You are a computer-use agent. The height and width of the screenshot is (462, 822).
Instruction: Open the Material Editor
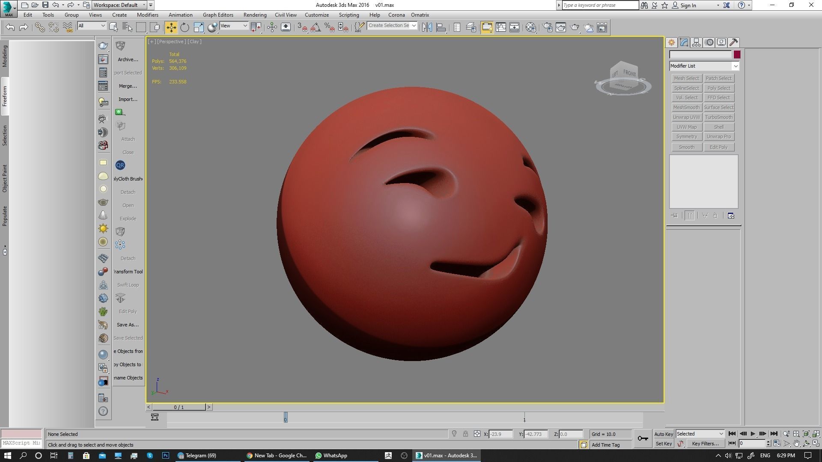[531, 27]
